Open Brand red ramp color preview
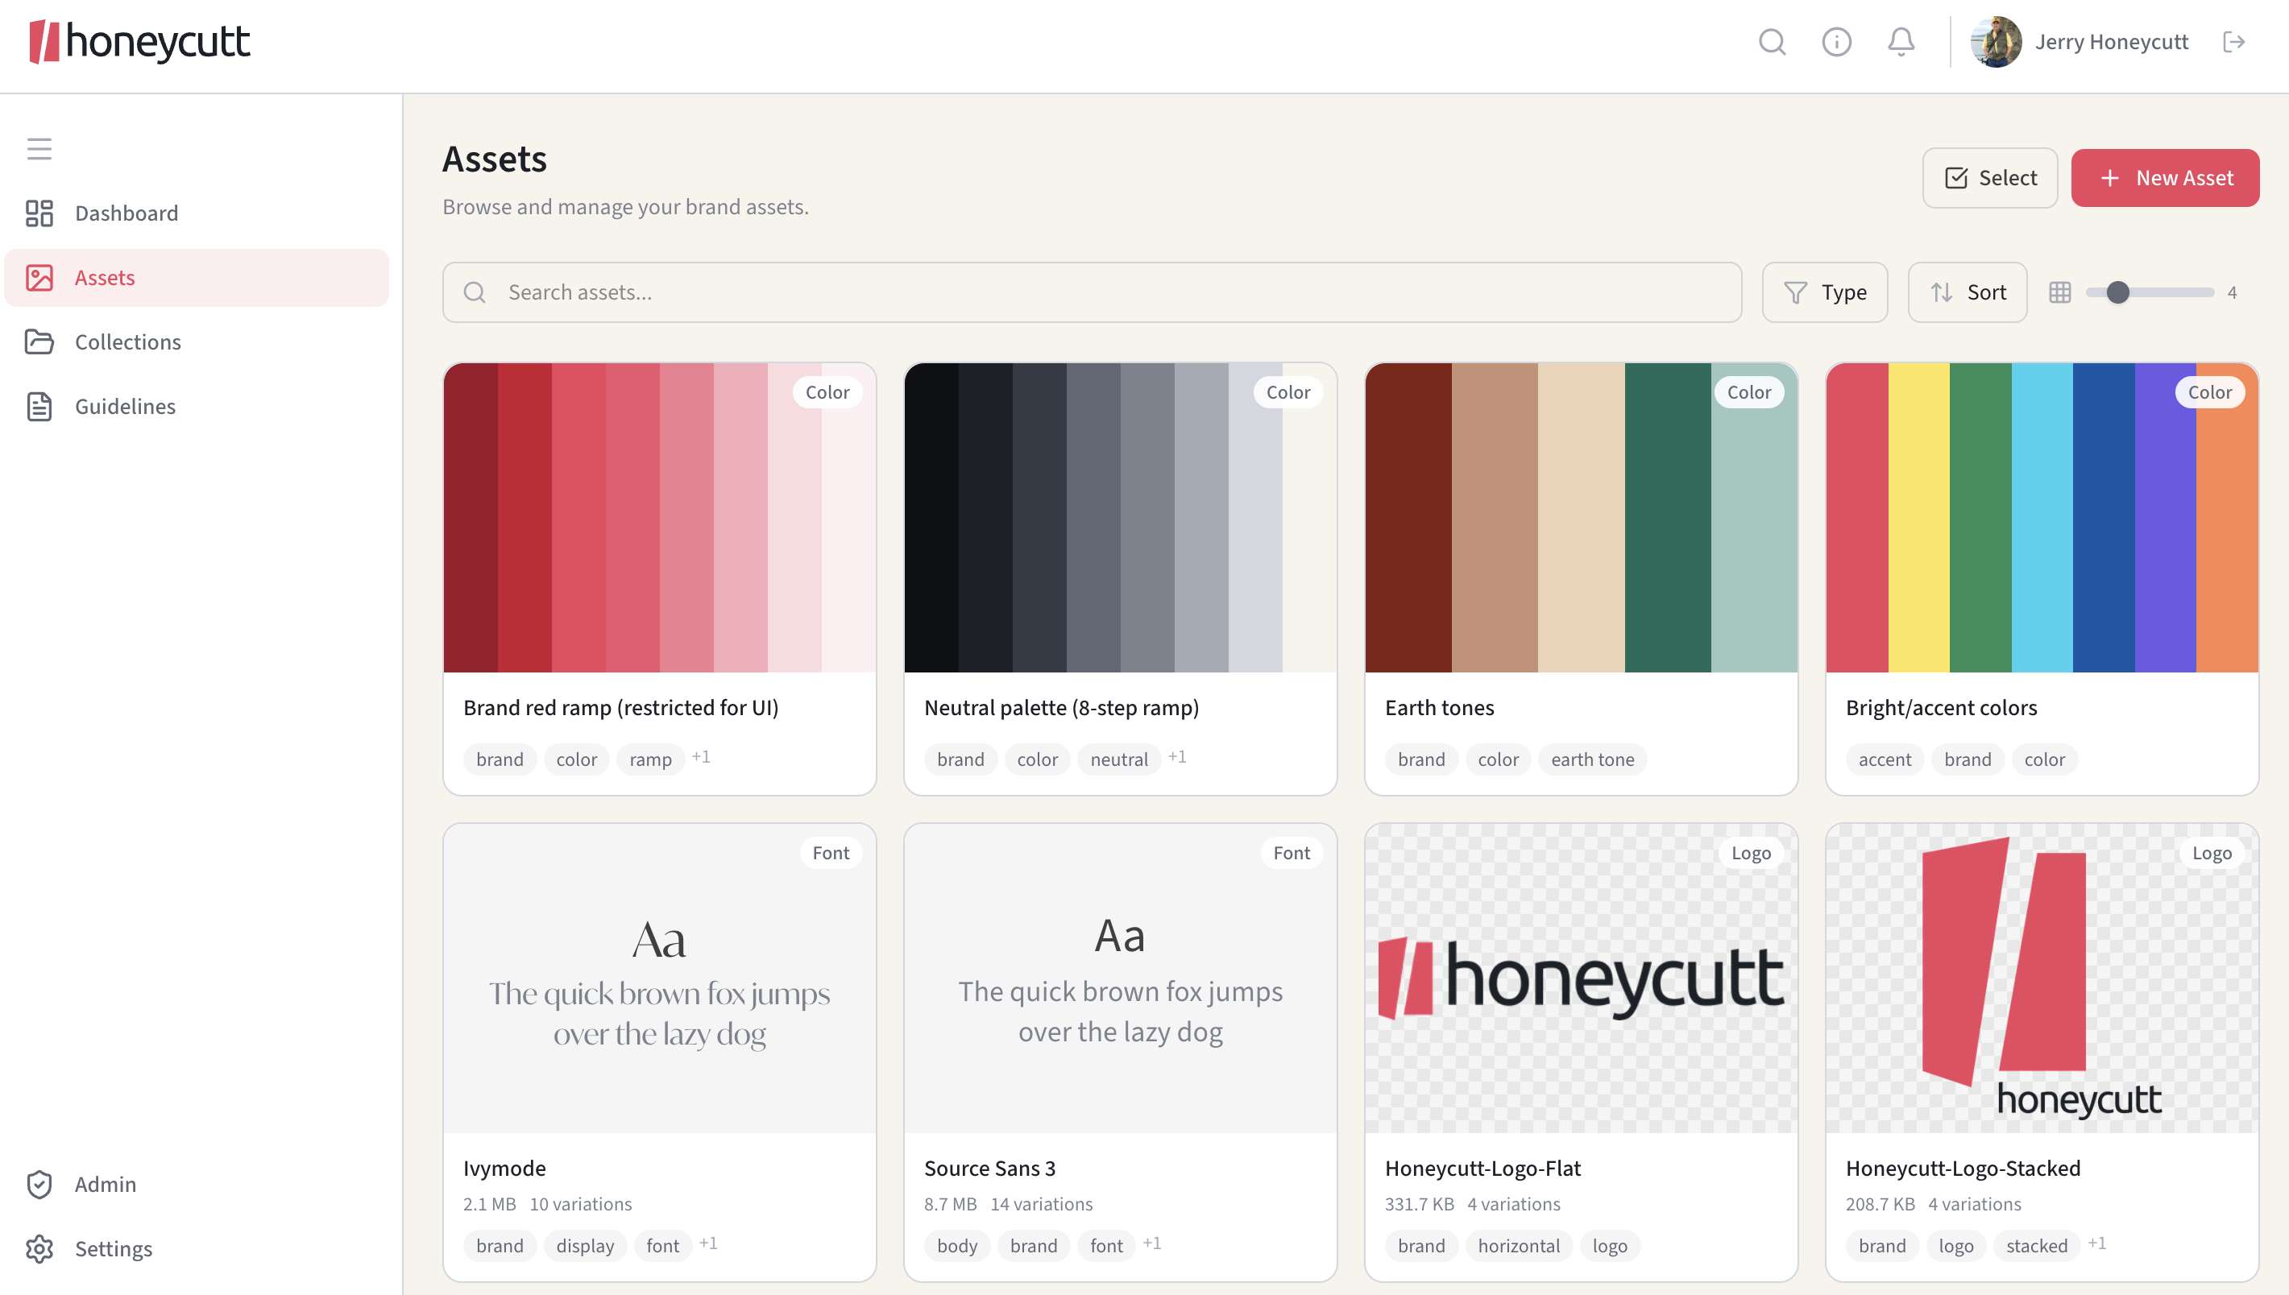Image resolution: width=2289 pixels, height=1295 pixels. [659, 518]
